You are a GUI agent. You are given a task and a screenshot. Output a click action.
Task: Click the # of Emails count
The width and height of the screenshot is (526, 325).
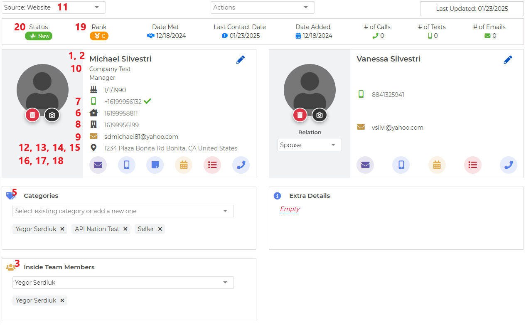click(495, 36)
